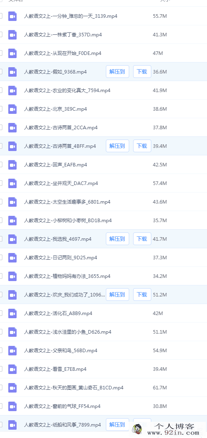Viewport: 207px width, 438px height.
Task: Tick checkbox for 北京_3E9C.mp4
Action: [1, 109]
